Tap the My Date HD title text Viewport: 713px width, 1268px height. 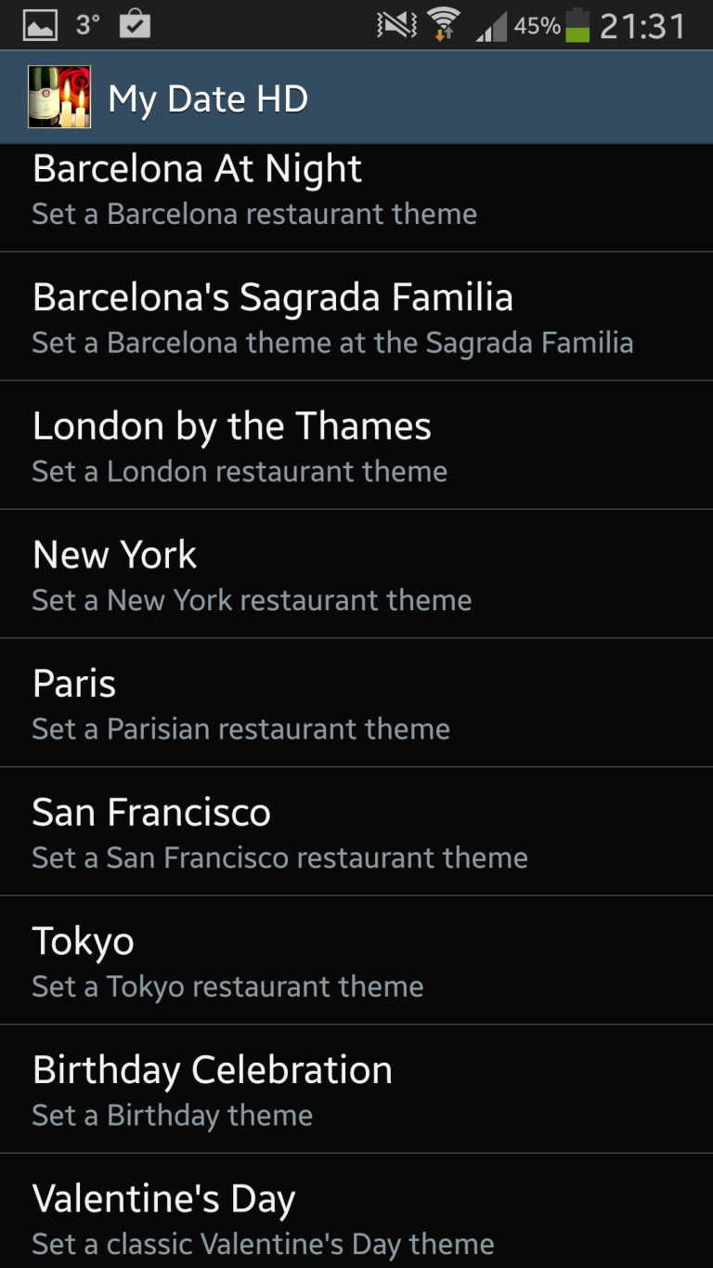[208, 99]
